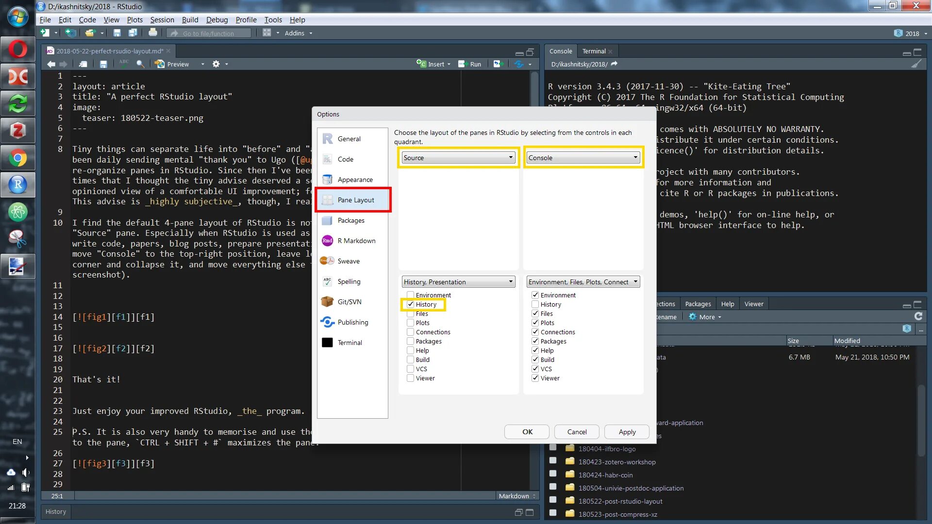This screenshot has height=524, width=932.
Task: Check History in right bottom quadrant
Action: (x=535, y=304)
